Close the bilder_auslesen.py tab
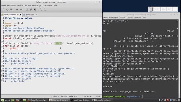The width and height of the screenshot is (181, 102). click(x=20, y=14)
